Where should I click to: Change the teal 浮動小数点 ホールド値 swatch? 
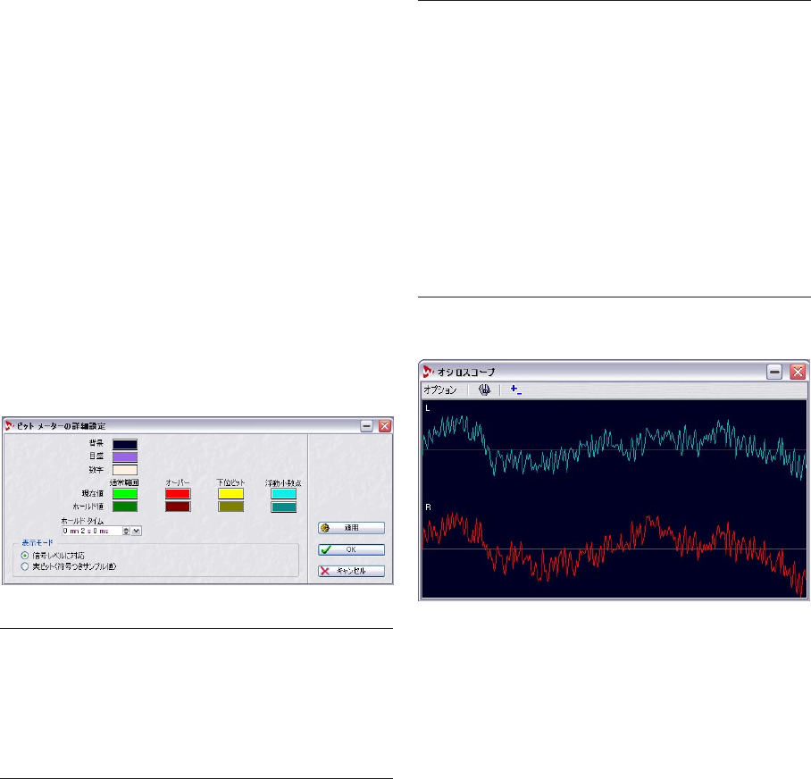pos(283,507)
